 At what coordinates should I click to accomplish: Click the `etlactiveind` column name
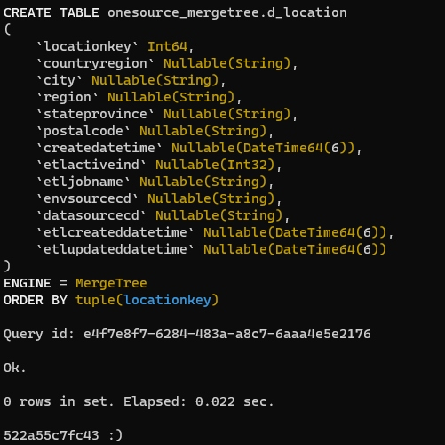coord(91,165)
